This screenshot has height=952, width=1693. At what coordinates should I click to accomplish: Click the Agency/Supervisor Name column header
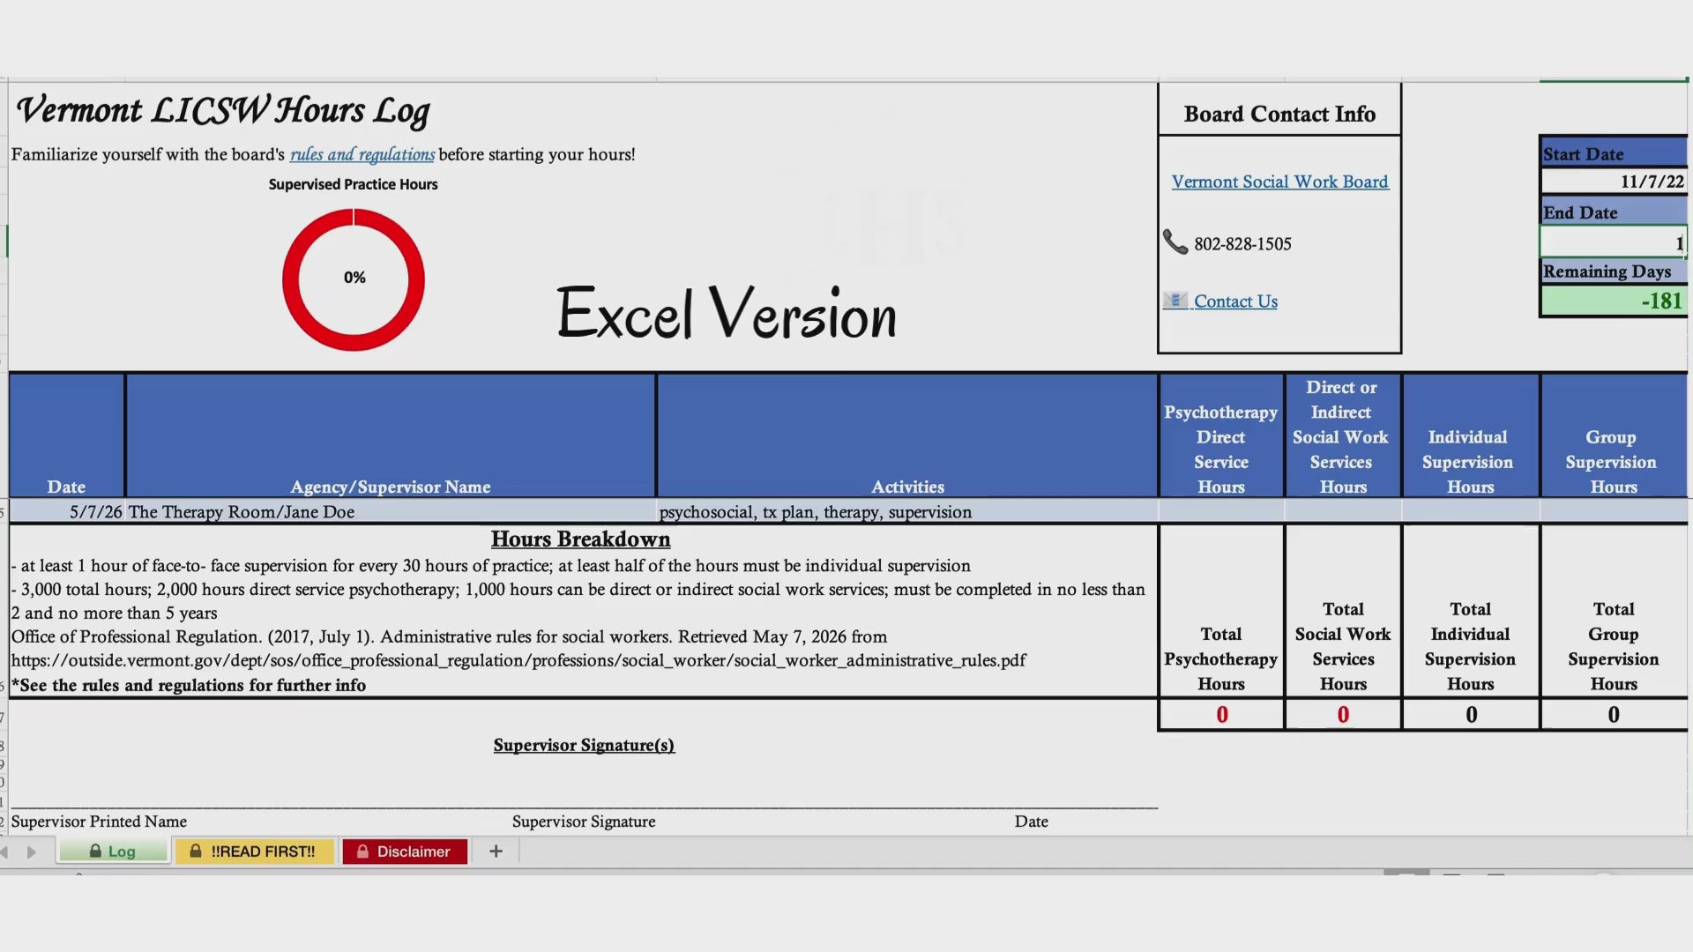click(391, 435)
